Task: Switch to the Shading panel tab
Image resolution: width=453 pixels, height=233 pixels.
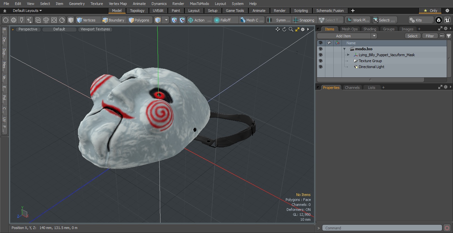Action: [x=370, y=29]
